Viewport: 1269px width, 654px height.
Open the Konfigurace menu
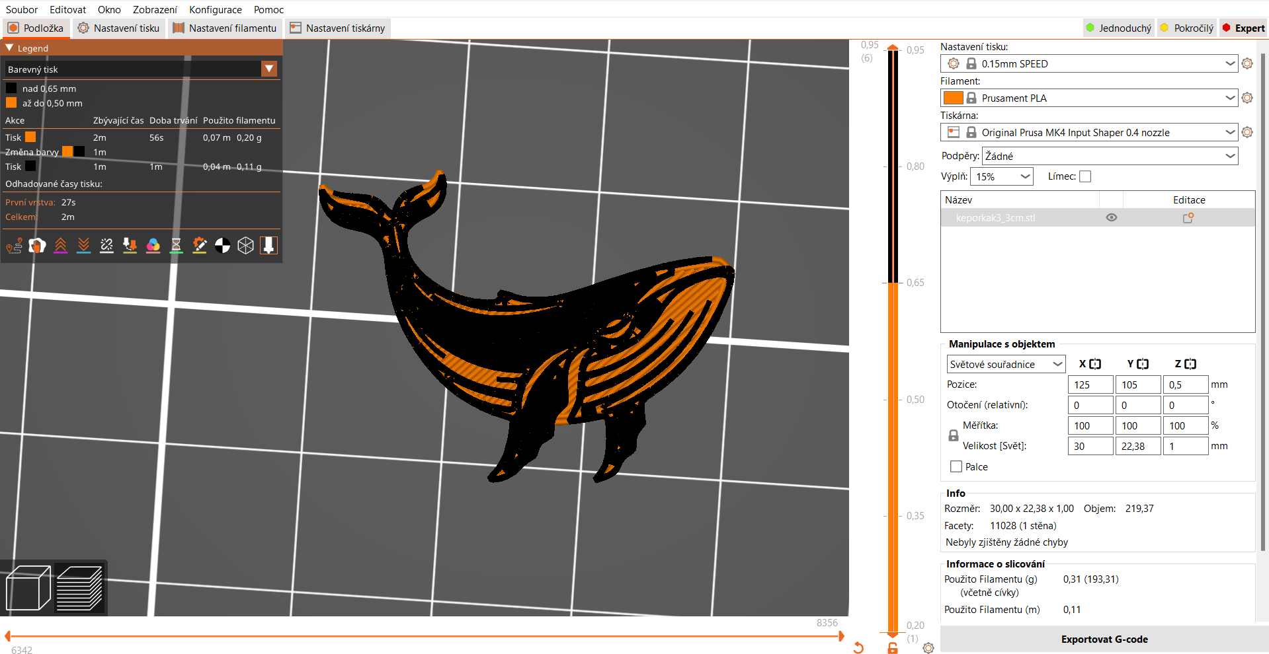216,9
